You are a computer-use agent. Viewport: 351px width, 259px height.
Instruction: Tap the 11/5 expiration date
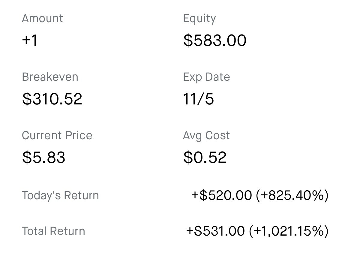(x=198, y=99)
